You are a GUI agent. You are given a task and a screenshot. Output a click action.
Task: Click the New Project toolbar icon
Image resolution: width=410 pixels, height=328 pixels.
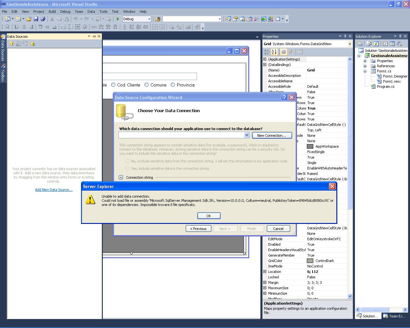pos(8,19)
